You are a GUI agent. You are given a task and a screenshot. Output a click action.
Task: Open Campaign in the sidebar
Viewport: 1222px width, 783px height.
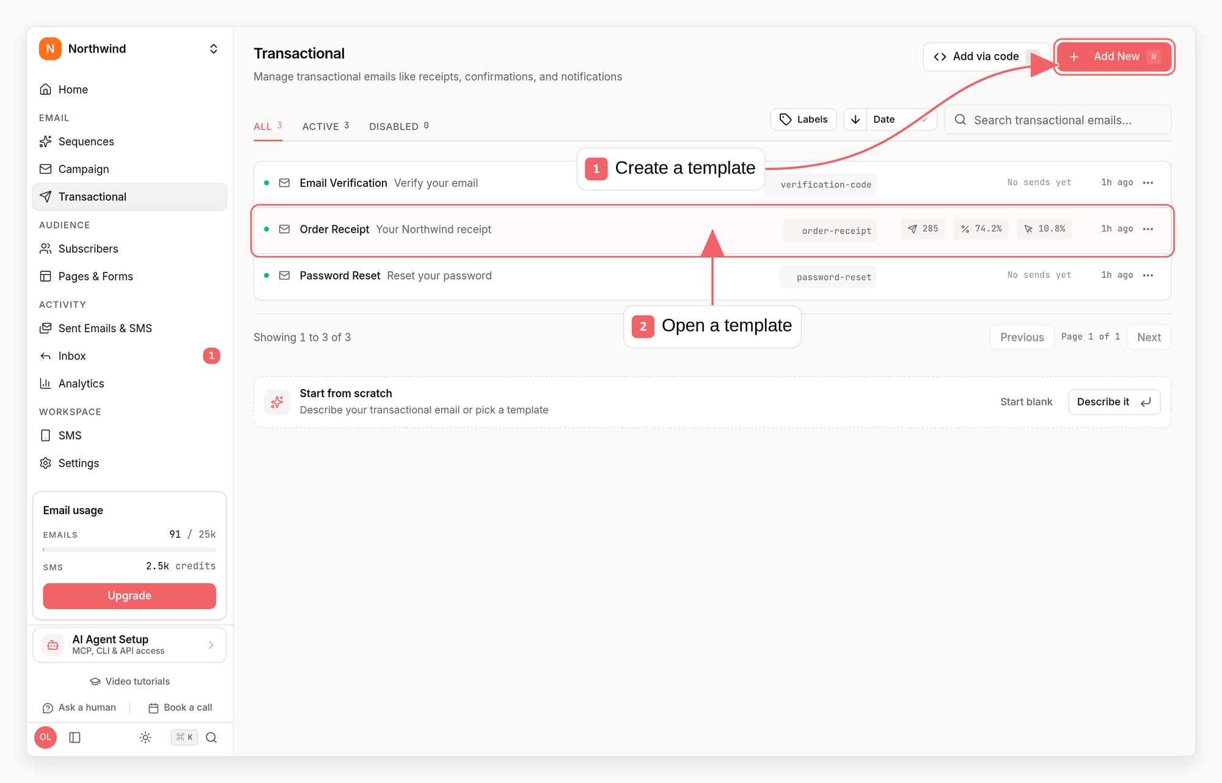click(129, 169)
